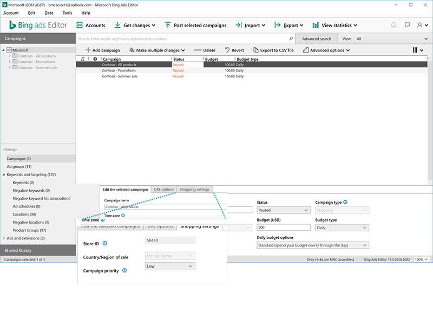Viewport: 433px width, 312px height.
Task: Open the Status dropdown
Action: (x=283, y=210)
